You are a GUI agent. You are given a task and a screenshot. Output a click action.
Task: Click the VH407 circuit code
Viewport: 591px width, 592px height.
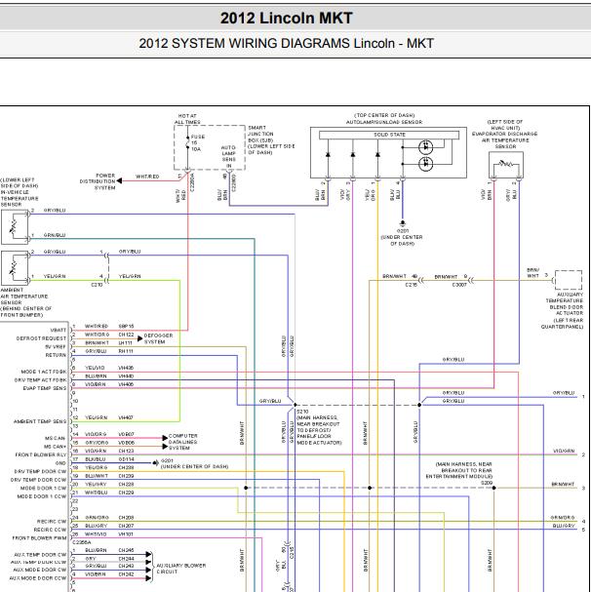(x=126, y=417)
